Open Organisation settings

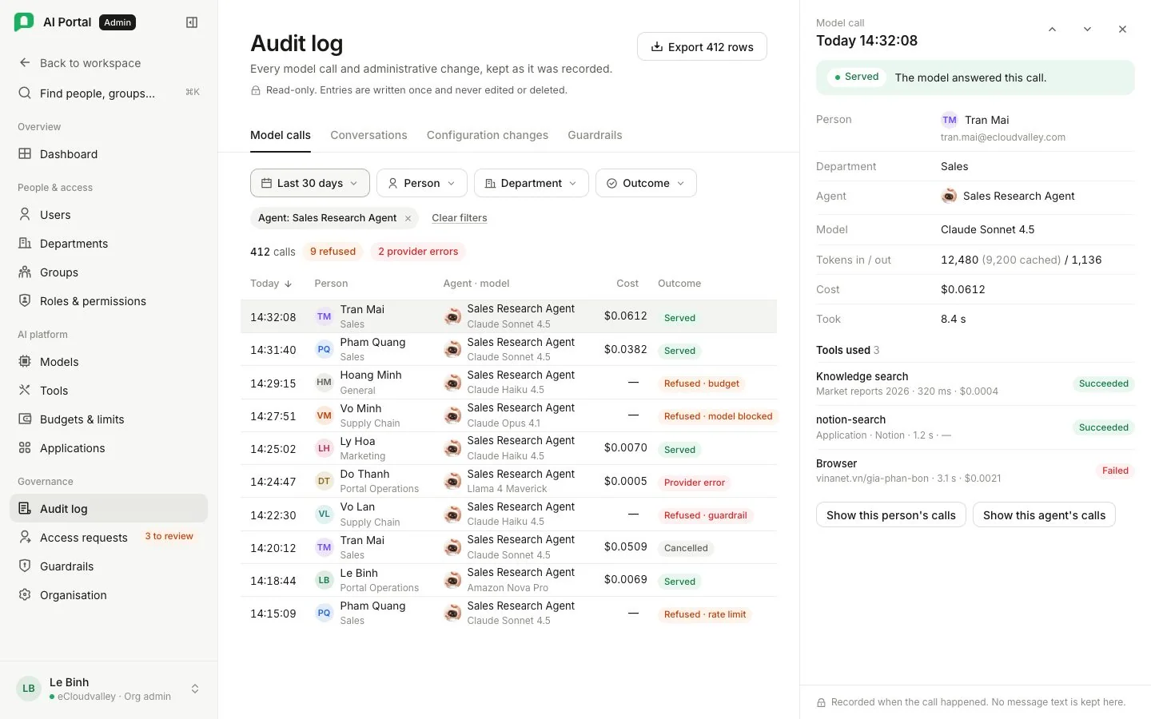[109, 594]
